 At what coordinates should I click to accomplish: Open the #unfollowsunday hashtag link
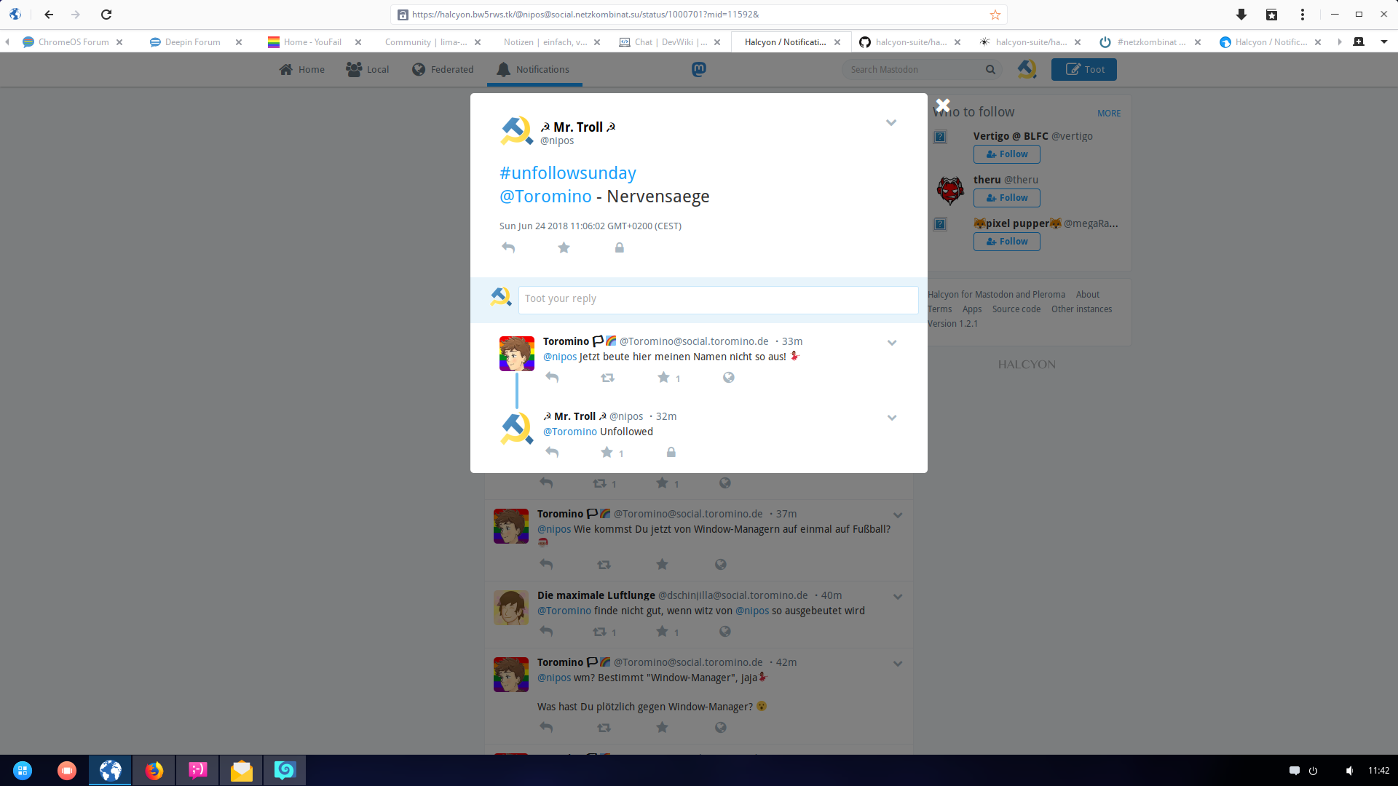click(x=567, y=173)
